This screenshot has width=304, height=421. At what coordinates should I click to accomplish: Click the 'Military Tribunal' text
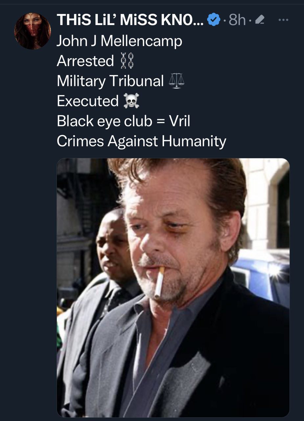click(x=110, y=81)
